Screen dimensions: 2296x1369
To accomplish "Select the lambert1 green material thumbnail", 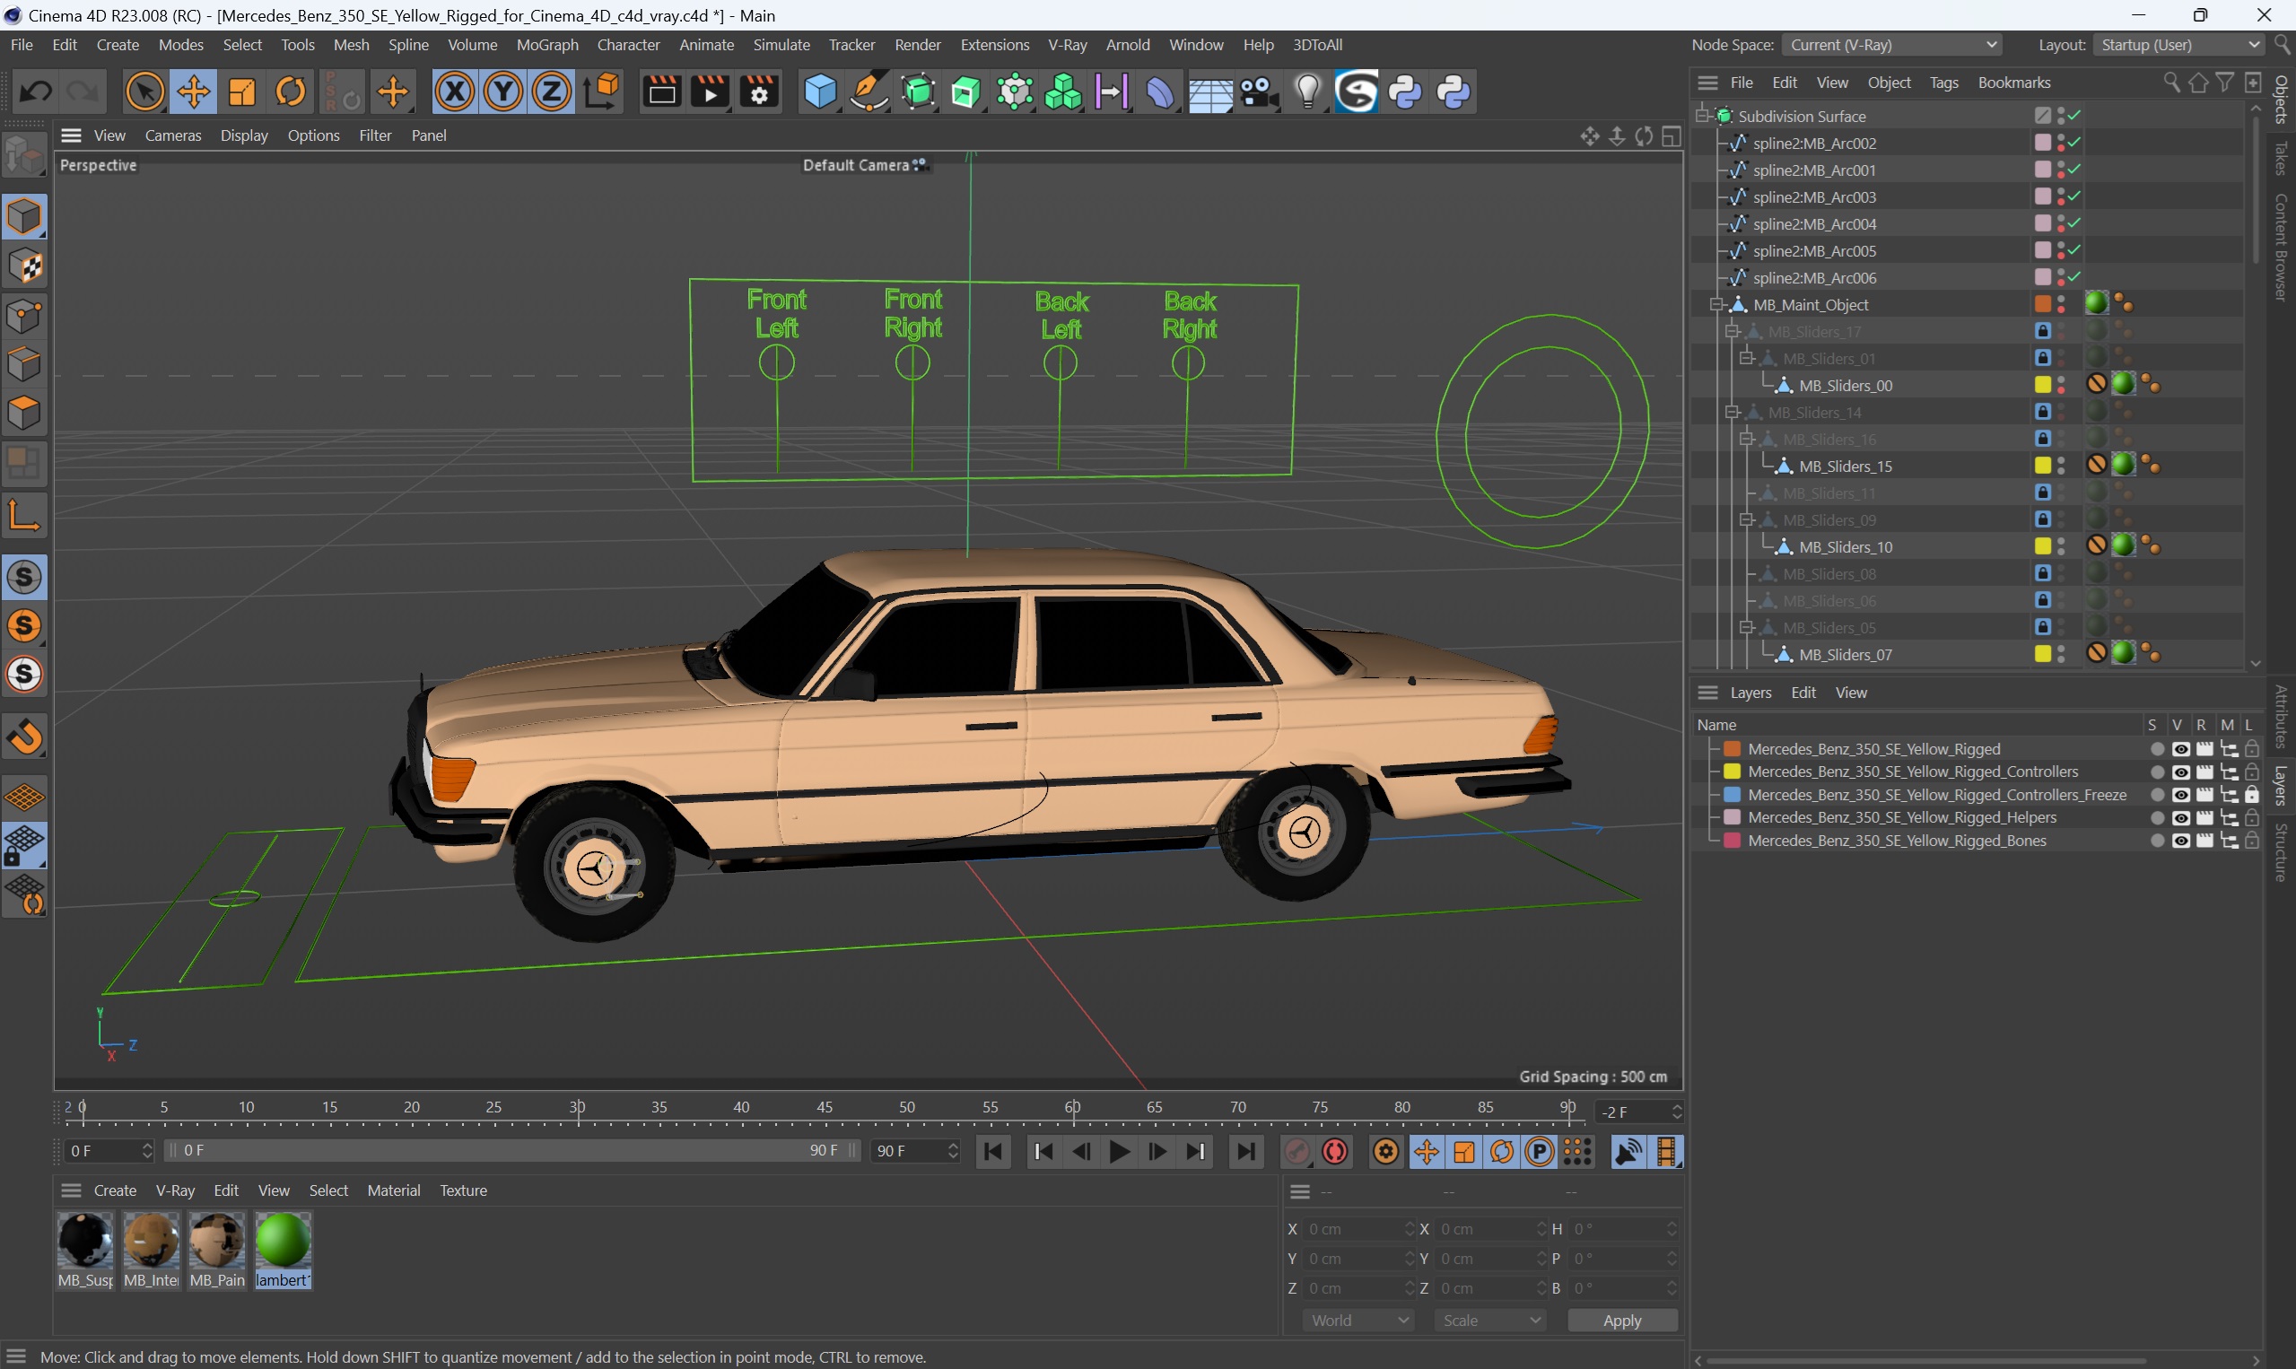I will (284, 1241).
